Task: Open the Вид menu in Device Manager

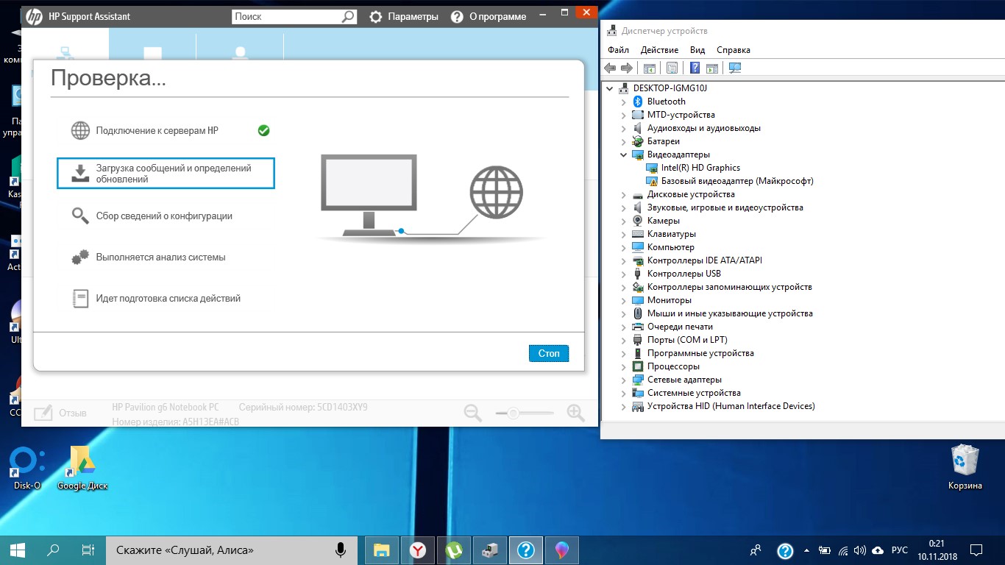Action: click(x=697, y=50)
